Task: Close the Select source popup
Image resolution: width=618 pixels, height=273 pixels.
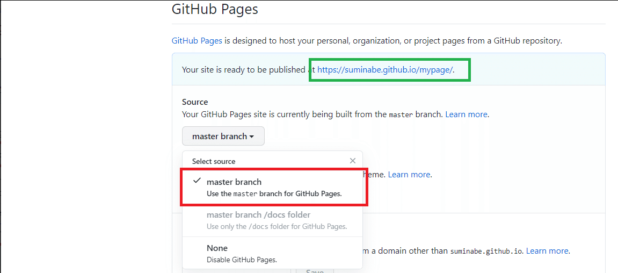Action: click(x=352, y=161)
